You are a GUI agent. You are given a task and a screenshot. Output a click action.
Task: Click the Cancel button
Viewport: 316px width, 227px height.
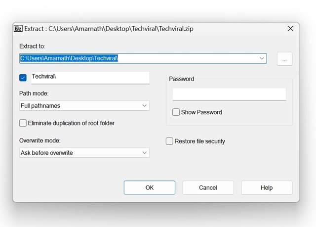(x=208, y=188)
